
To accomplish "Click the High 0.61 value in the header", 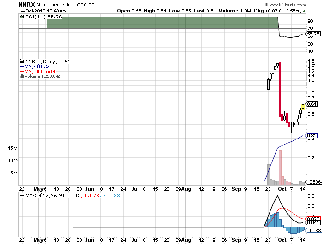I will (155, 11).
